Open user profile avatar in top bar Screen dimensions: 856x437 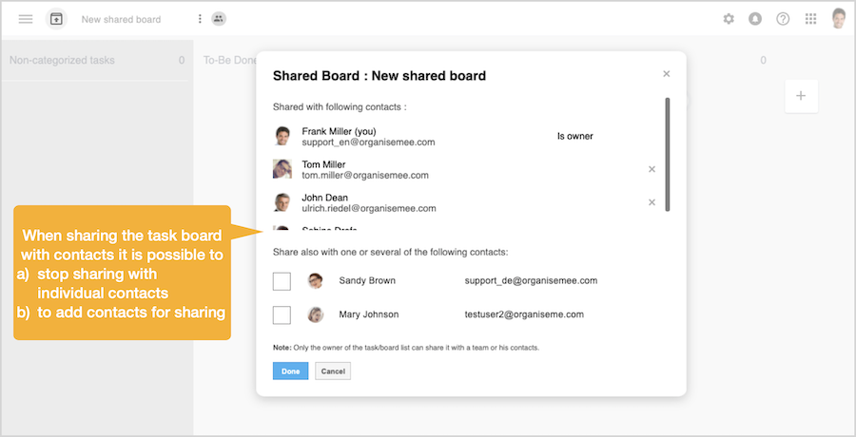tap(839, 19)
